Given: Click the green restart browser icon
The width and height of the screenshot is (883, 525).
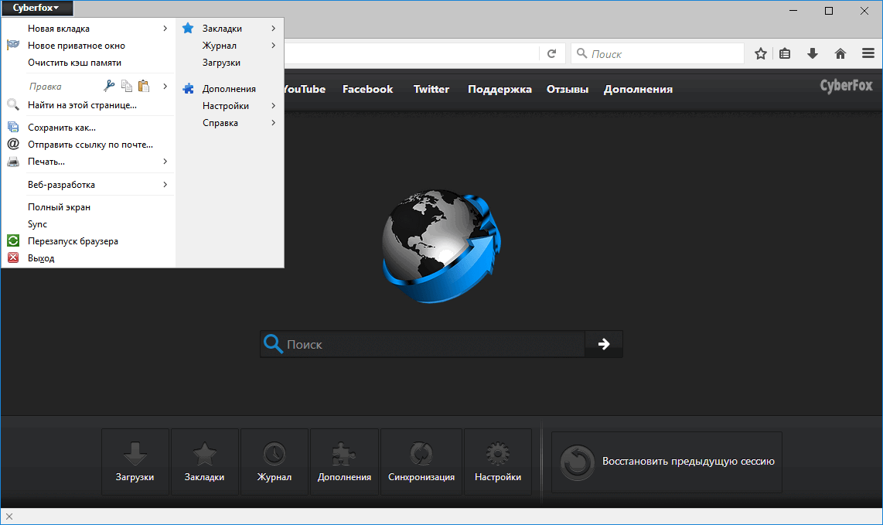Looking at the screenshot, I should (13, 240).
